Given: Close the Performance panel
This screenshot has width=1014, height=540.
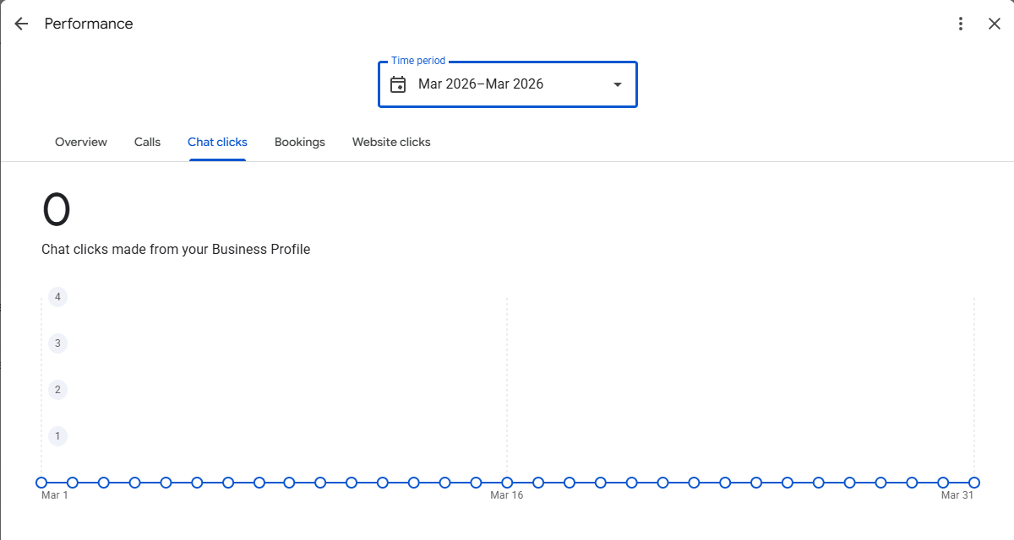Looking at the screenshot, I should coord(995,24).
